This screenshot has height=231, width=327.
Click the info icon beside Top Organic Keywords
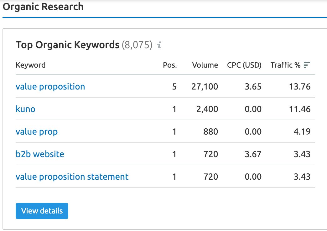(159, 45)
